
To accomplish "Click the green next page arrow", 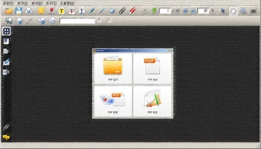I will pyautogui.click(x=154, y=11).
